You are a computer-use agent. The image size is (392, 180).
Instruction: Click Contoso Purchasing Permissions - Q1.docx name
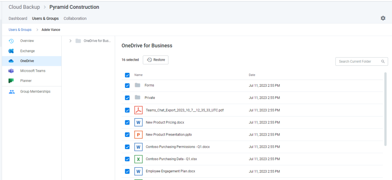[x=178, y=147]
